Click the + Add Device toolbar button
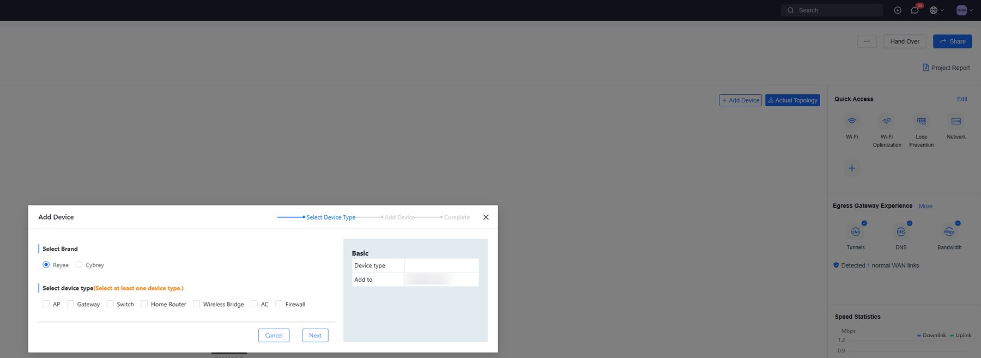The image size is (981, 358). [x=740, y=100]
